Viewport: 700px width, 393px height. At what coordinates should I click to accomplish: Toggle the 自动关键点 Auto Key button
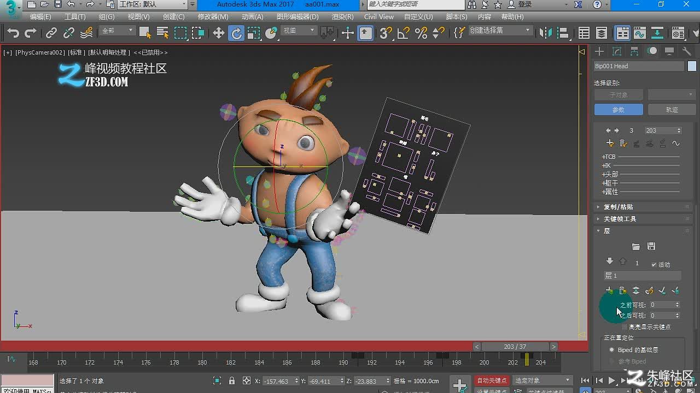point(492,380)
